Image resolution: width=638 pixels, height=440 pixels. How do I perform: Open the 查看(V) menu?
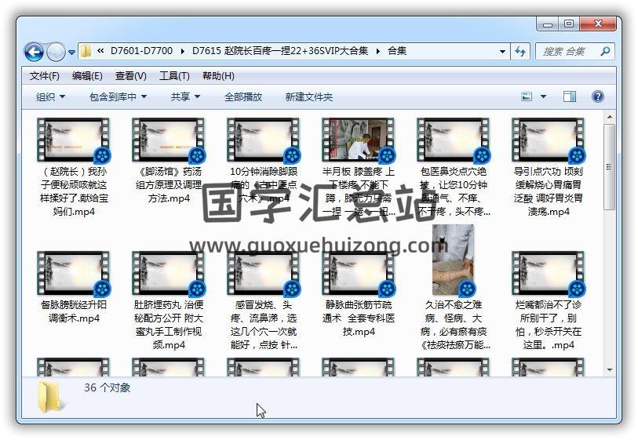coord(130,76)
